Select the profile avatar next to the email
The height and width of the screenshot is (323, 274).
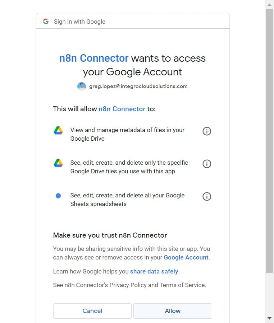pyautogui.click(x=82, y=86)
